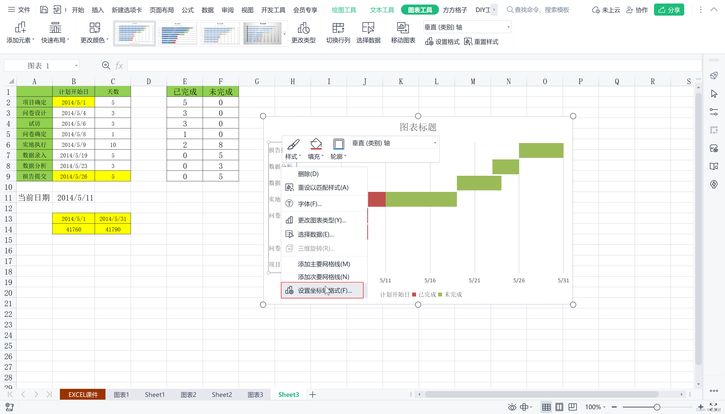Open the Quick Layout (快速布局) tool
725x414 pixels.
pyautogui.click(x=55, y=28)
